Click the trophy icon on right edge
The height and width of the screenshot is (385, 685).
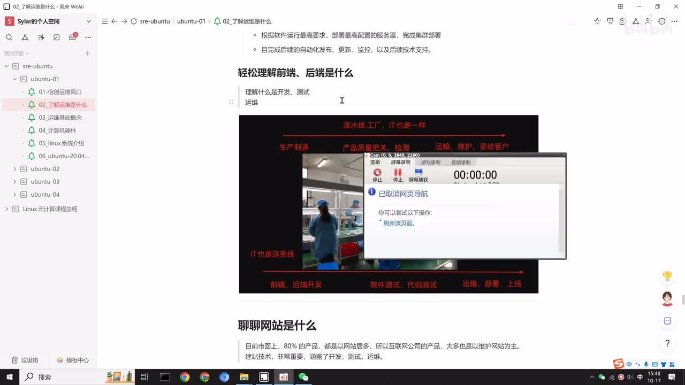(x=667, y=276)
